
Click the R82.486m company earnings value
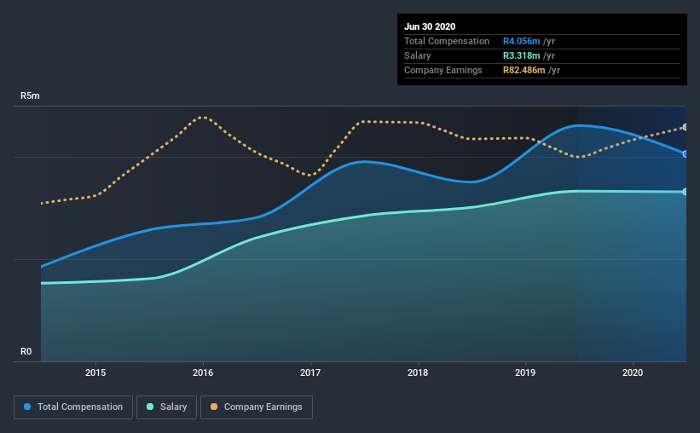tap(524, 70)
